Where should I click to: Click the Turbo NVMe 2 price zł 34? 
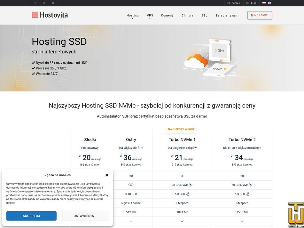pyautogui.click(x=242, y=158)
